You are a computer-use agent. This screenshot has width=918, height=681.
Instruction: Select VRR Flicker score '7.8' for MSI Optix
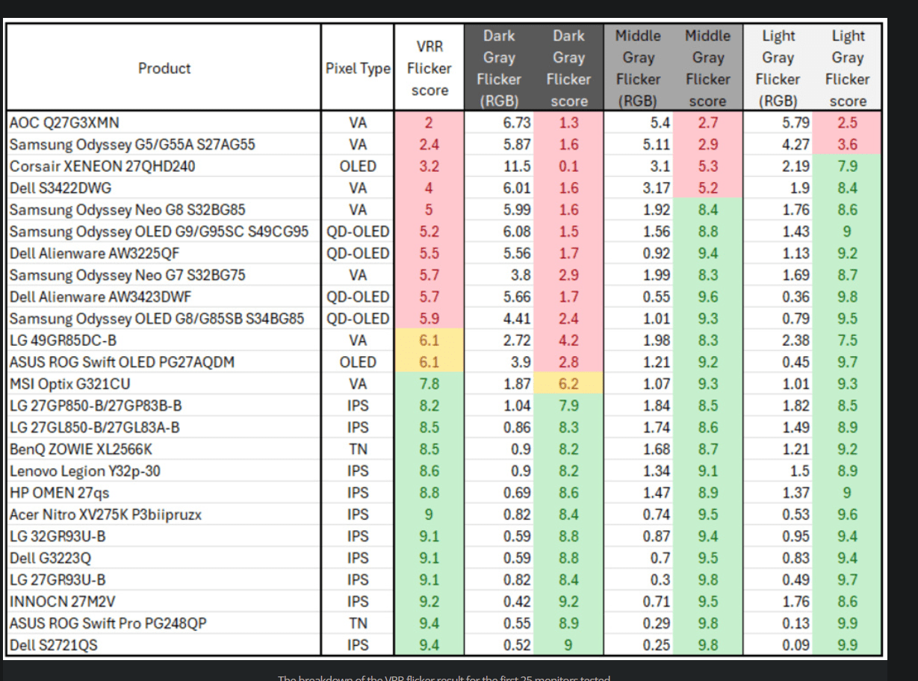pos(429,385)
